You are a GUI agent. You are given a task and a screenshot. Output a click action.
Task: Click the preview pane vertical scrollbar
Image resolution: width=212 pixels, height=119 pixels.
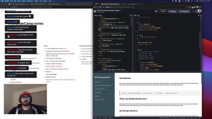201,78
